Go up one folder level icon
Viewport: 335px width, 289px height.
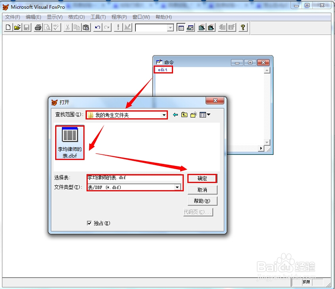tap(184, 115)
